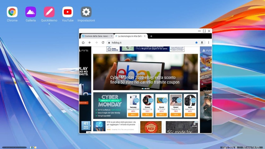Open the Ericsson 5G made for ad
The width and height of the screenshot is (265, 149).
coord(182,127)
